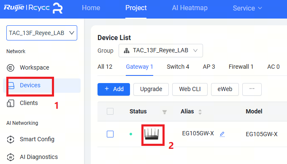Go to the Home tab
The image size is (287, 164).
91,8
